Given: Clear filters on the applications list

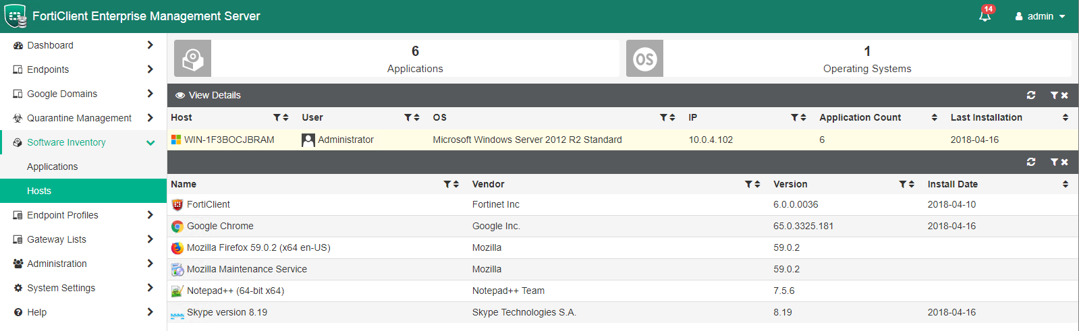Looking at the screenshot, I should coord(1059,162).
